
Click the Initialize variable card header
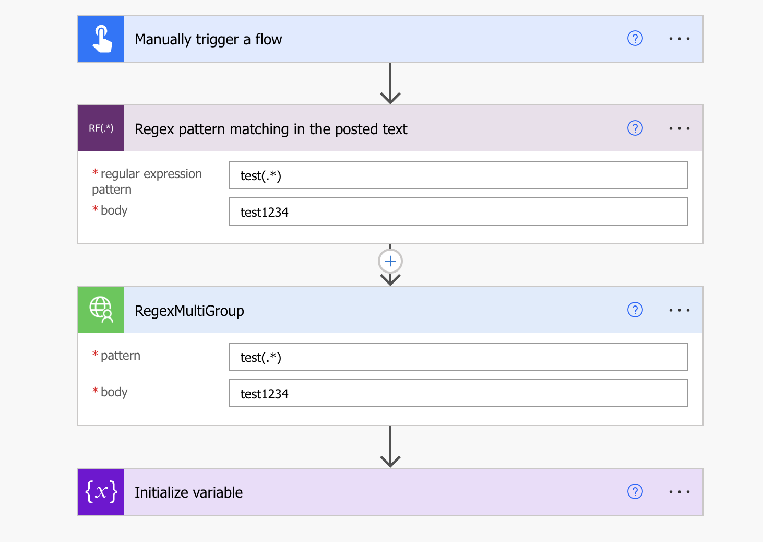[365, 491]
